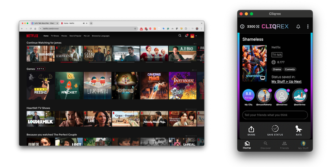Screen dimensions: 334x167
Task: Open @breannez's avatar in Cliqrex
Action: point(282,96)
